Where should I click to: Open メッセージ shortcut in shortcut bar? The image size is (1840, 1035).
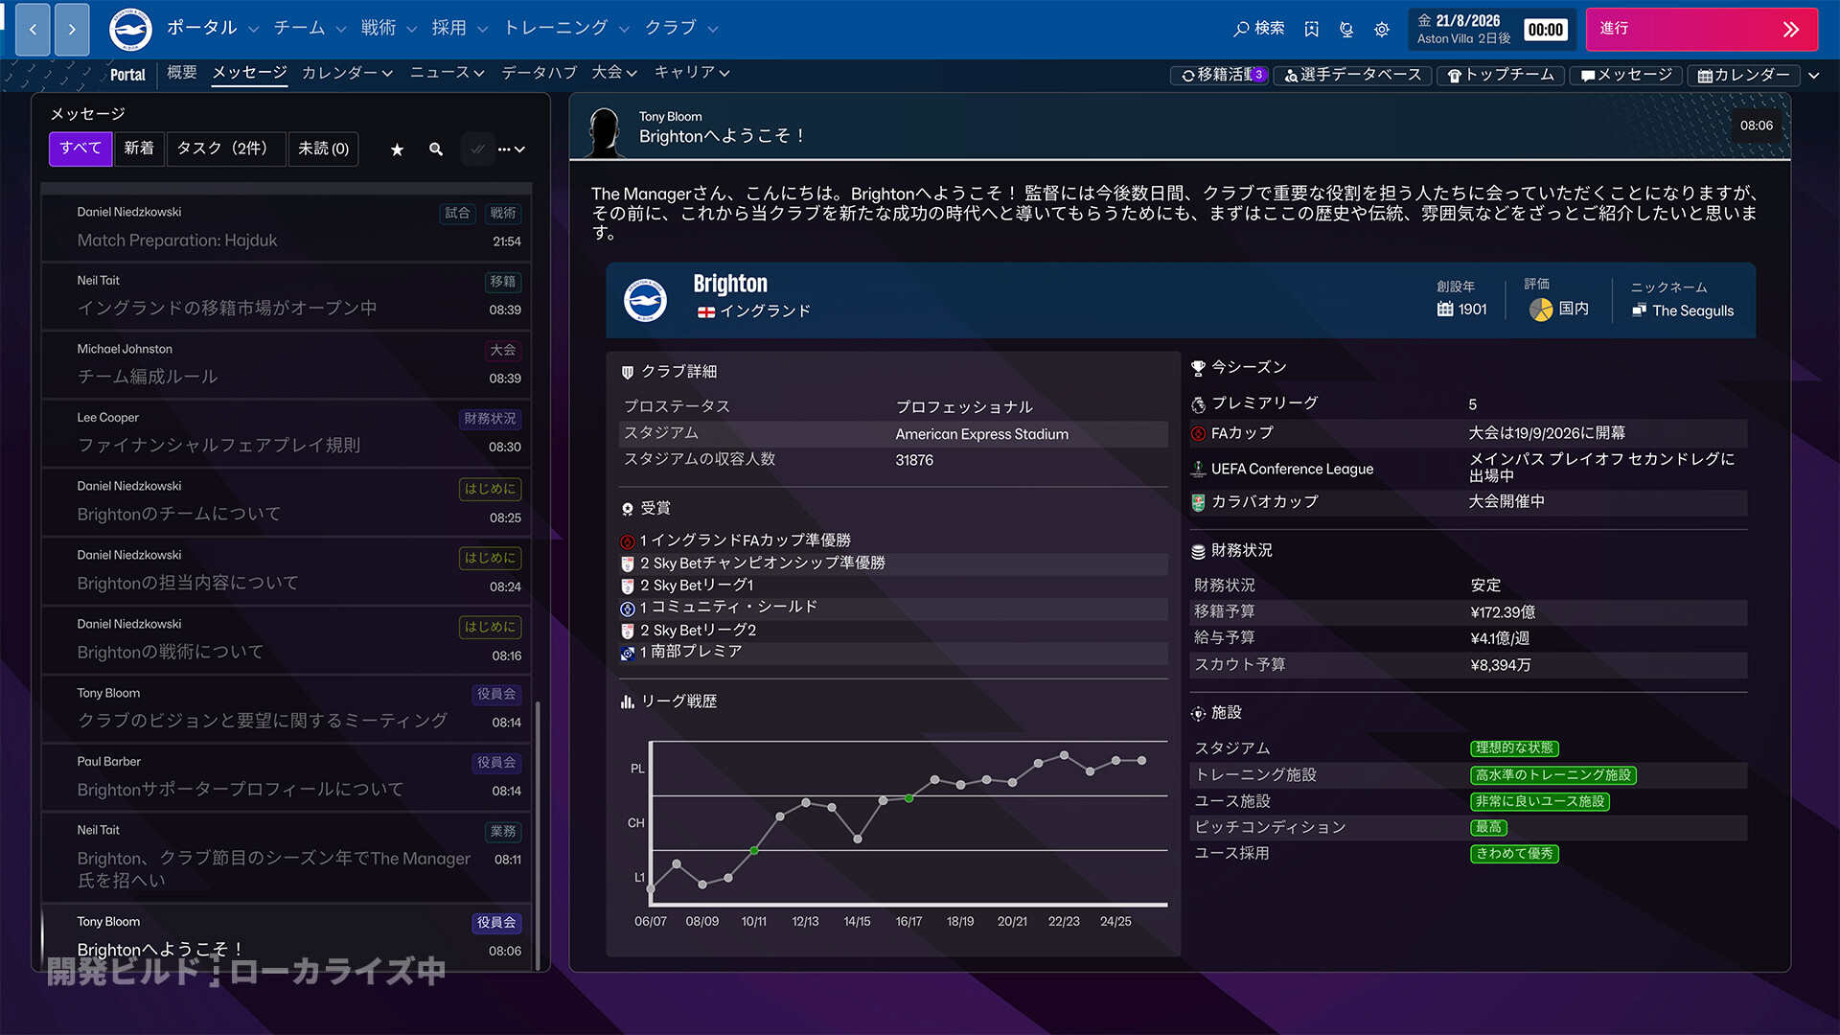click(x=1626, y=75)
